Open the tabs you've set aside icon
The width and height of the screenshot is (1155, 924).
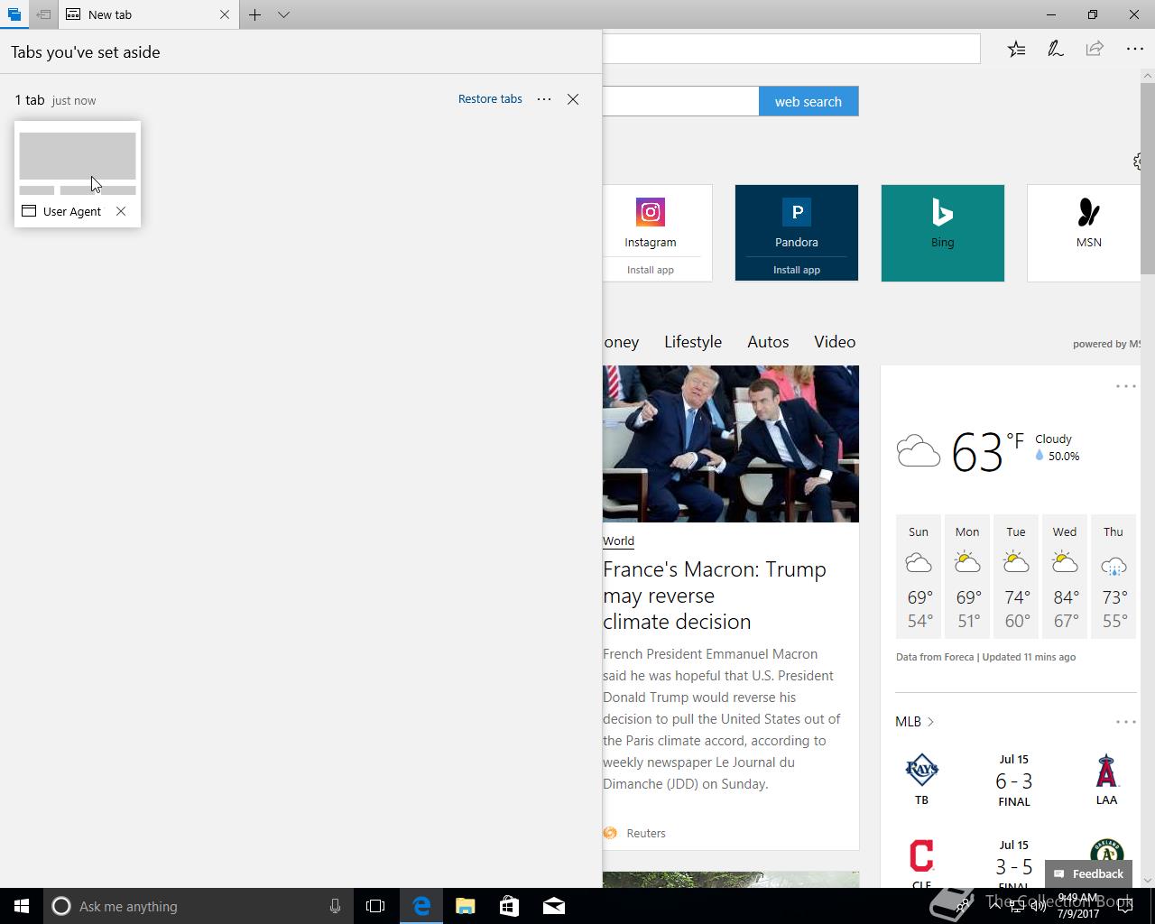[14, 14]
